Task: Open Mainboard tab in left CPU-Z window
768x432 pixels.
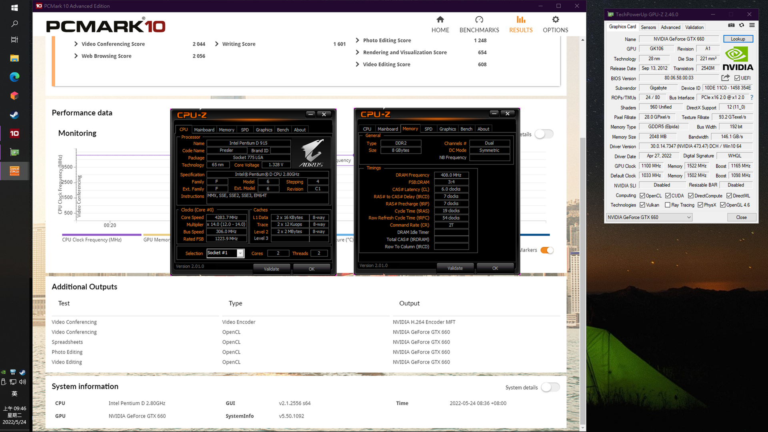Action: (x=204, y=130)
